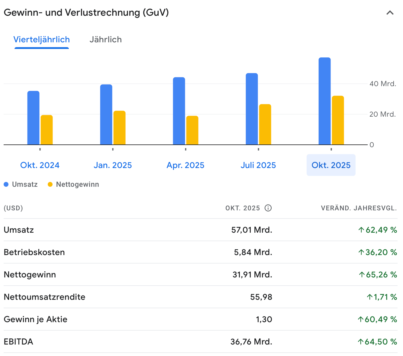Choose the Apr. 2025 quarter label
Image resolution: width=403 pixels, height=356 pixels.
[185, 165]
